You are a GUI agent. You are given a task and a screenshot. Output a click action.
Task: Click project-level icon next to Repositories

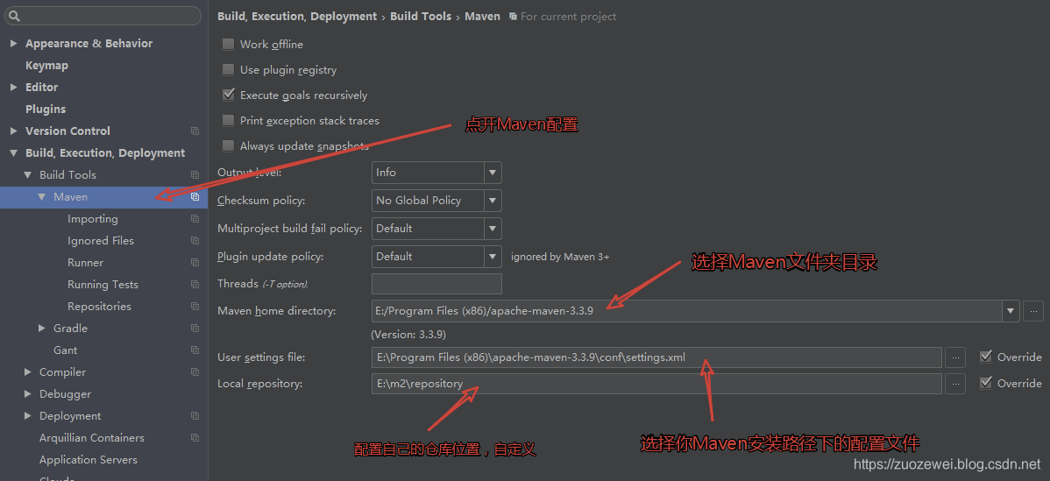pos(195,307)
